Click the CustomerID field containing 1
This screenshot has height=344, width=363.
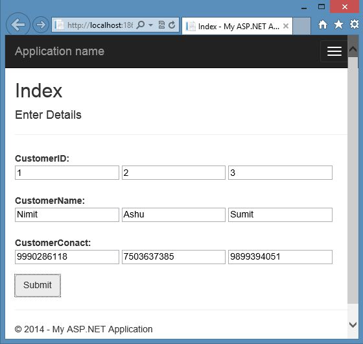point(67,173)
